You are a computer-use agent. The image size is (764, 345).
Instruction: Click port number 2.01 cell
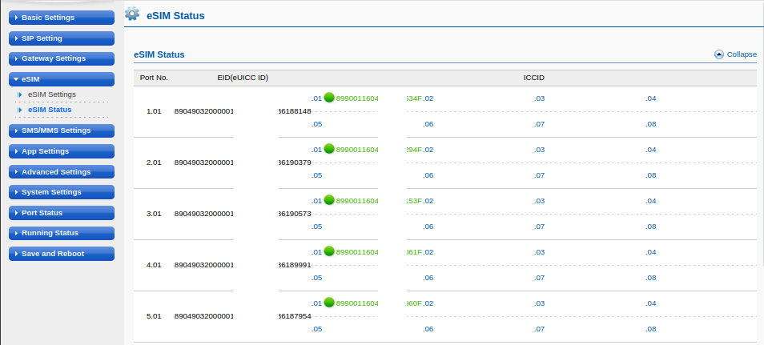pos(154,162)
